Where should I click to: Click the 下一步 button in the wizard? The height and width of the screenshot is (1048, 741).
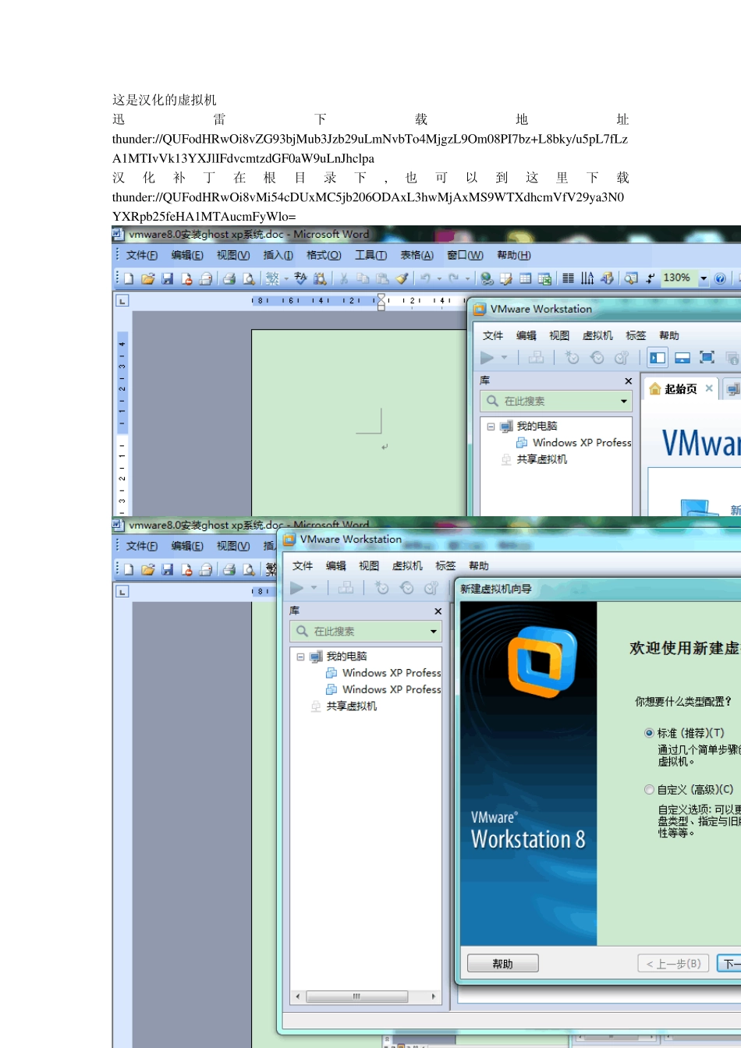click(x=729, y=964)
